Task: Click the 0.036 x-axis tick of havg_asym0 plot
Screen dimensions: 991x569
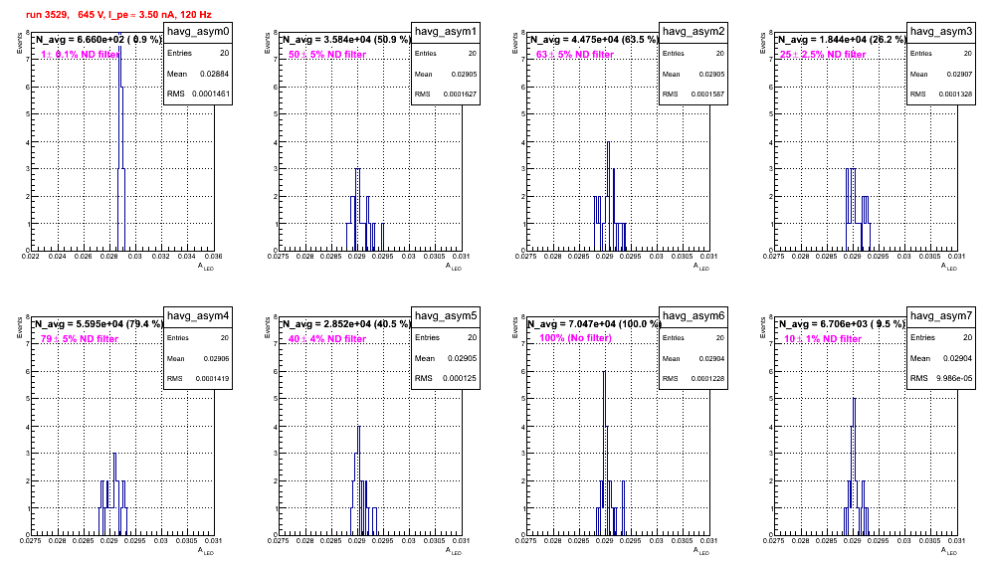Action: (213, 256)
